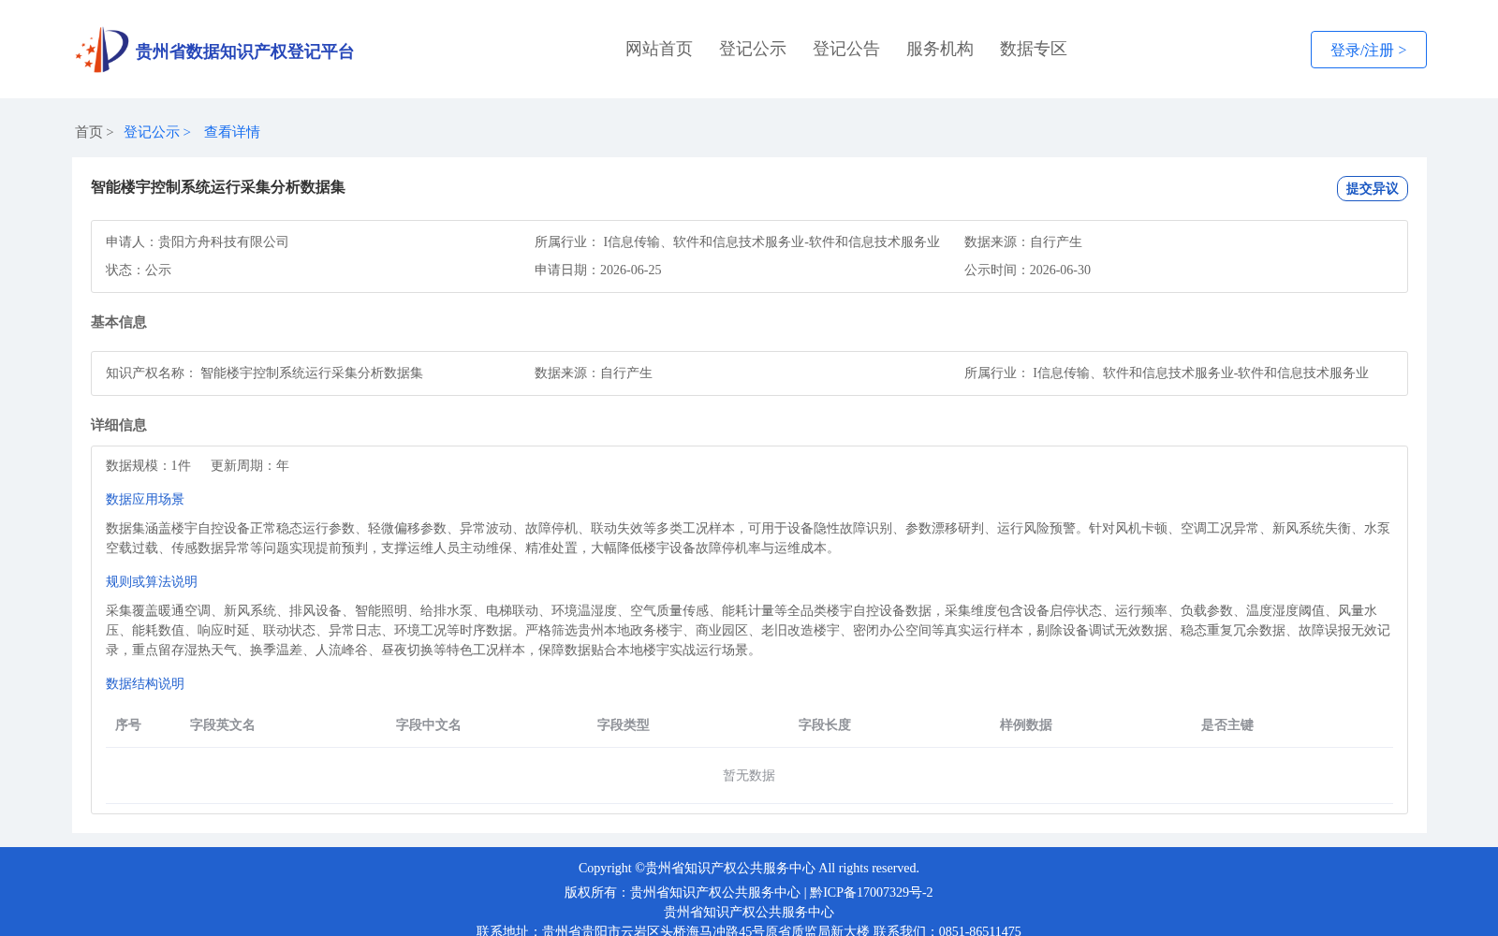Select the page title 智能楼宇控制系统运行采集分析数据集
The height and width of the screenshot is (936, 1498).
(x=218, y=187)
